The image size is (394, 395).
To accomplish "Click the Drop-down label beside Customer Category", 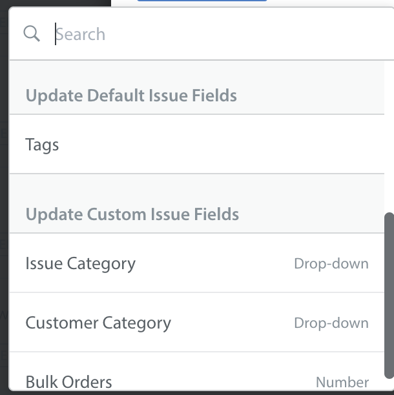I will pyautogui.click(x=331, y=323).
